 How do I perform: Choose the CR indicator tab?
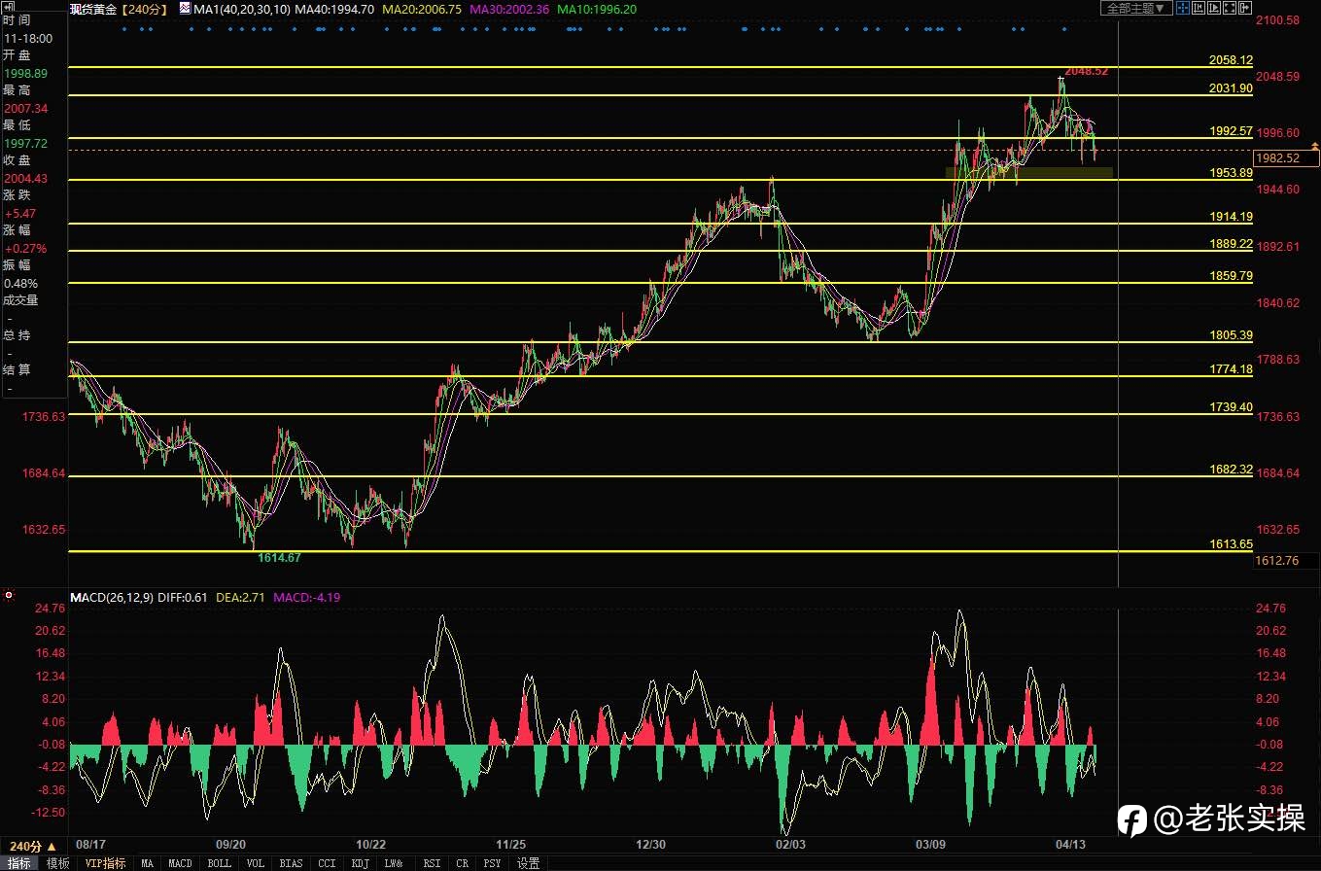[x=463, y=863]
